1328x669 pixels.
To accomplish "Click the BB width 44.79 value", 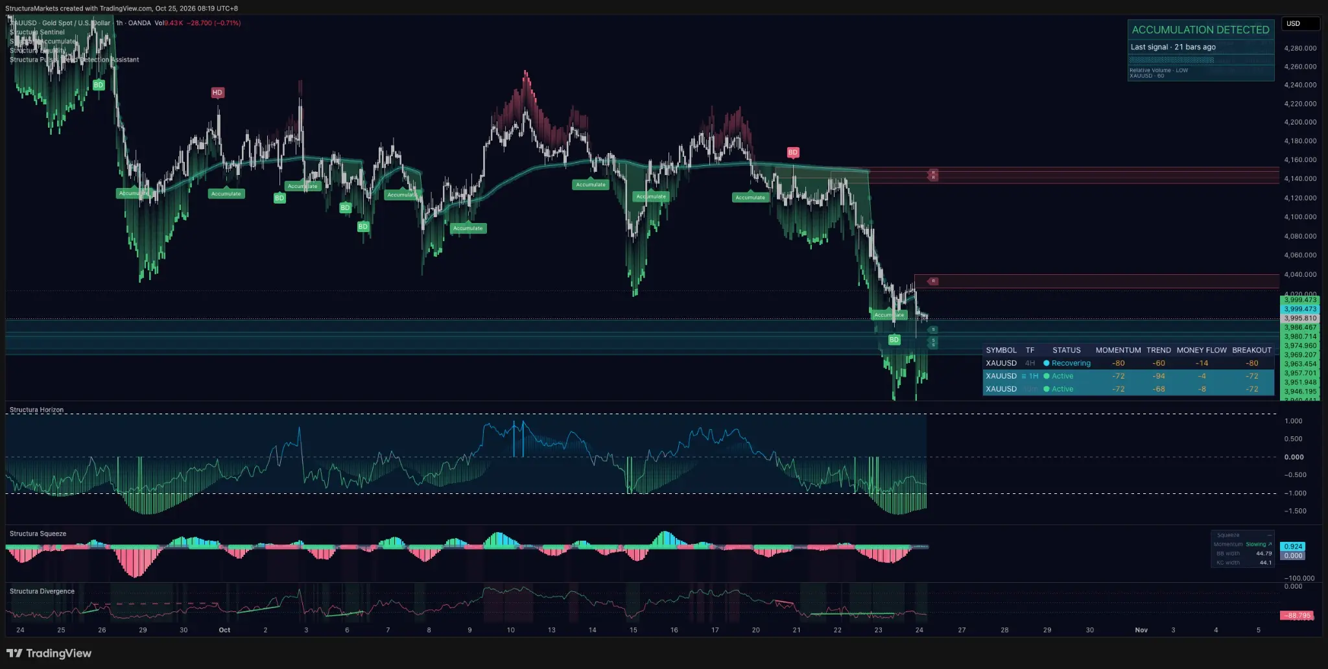I will point(1264,554).
